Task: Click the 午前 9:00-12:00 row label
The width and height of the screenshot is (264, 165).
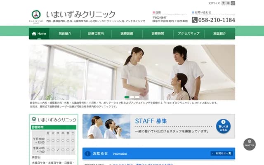Action: point(39,141)
